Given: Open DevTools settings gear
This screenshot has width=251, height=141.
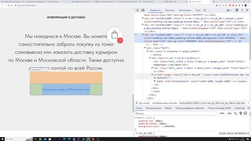Looking at the screenshot, I should 237,10.
